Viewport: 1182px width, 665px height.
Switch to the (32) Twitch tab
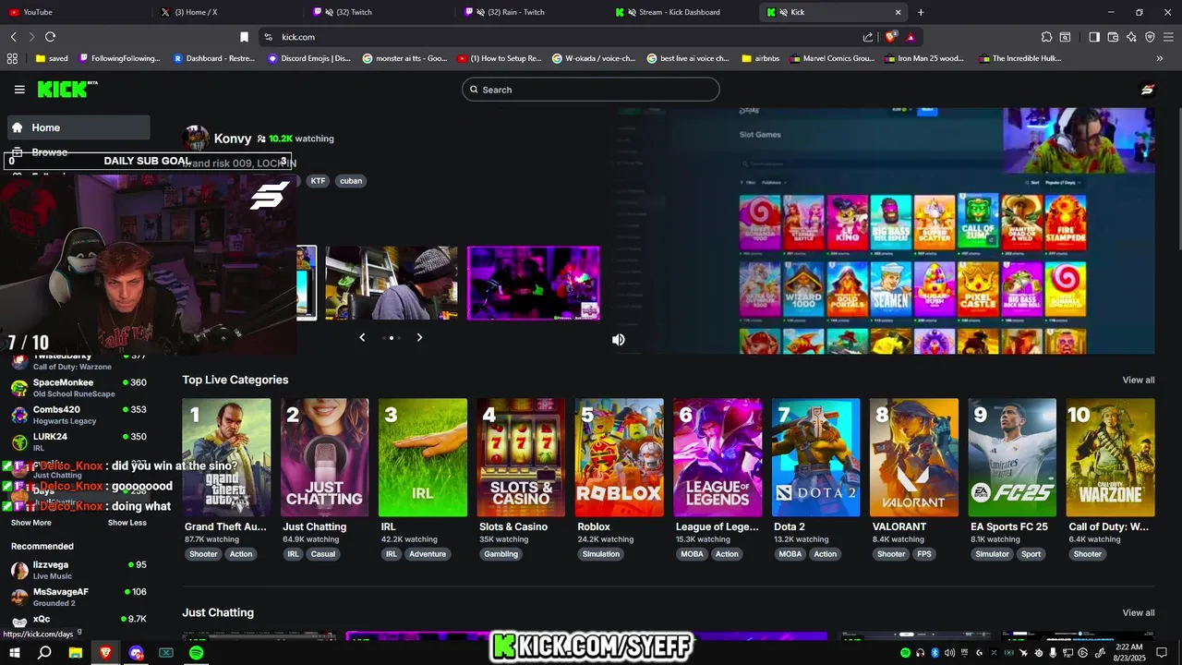point(380,12)
